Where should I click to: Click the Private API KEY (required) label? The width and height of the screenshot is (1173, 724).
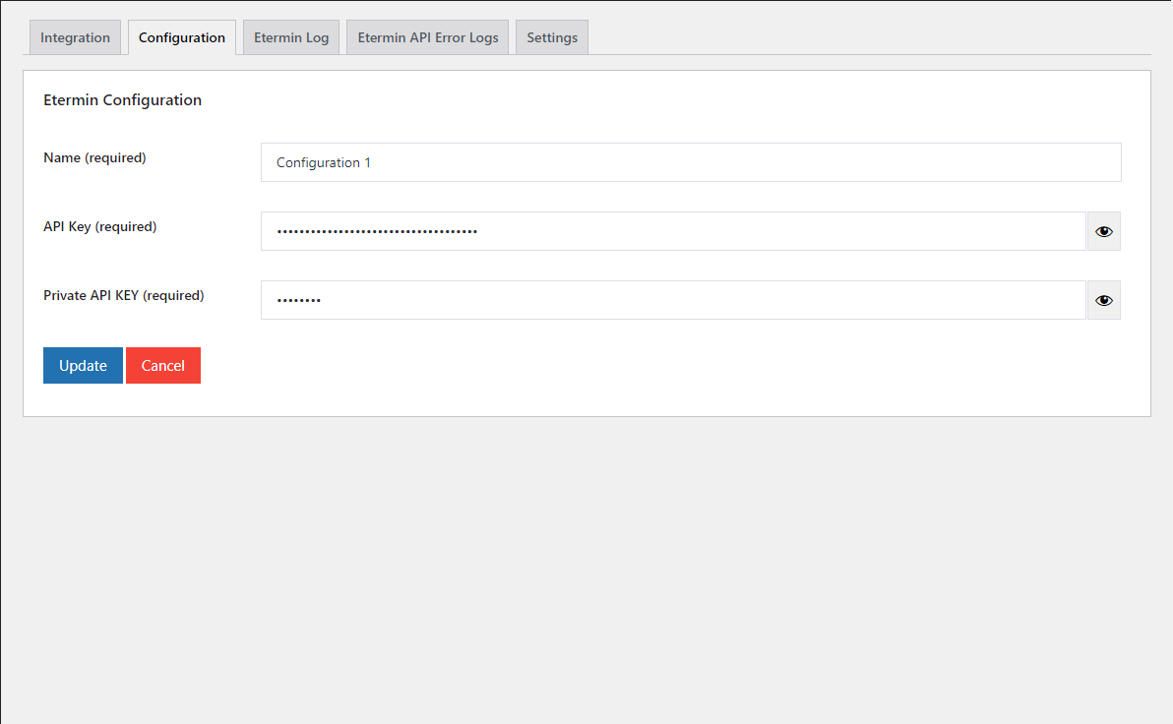tap(123, 295)
